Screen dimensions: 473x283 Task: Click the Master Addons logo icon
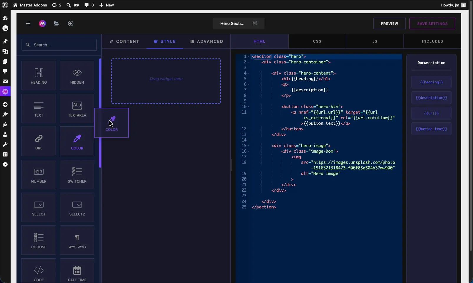(42, 23)
